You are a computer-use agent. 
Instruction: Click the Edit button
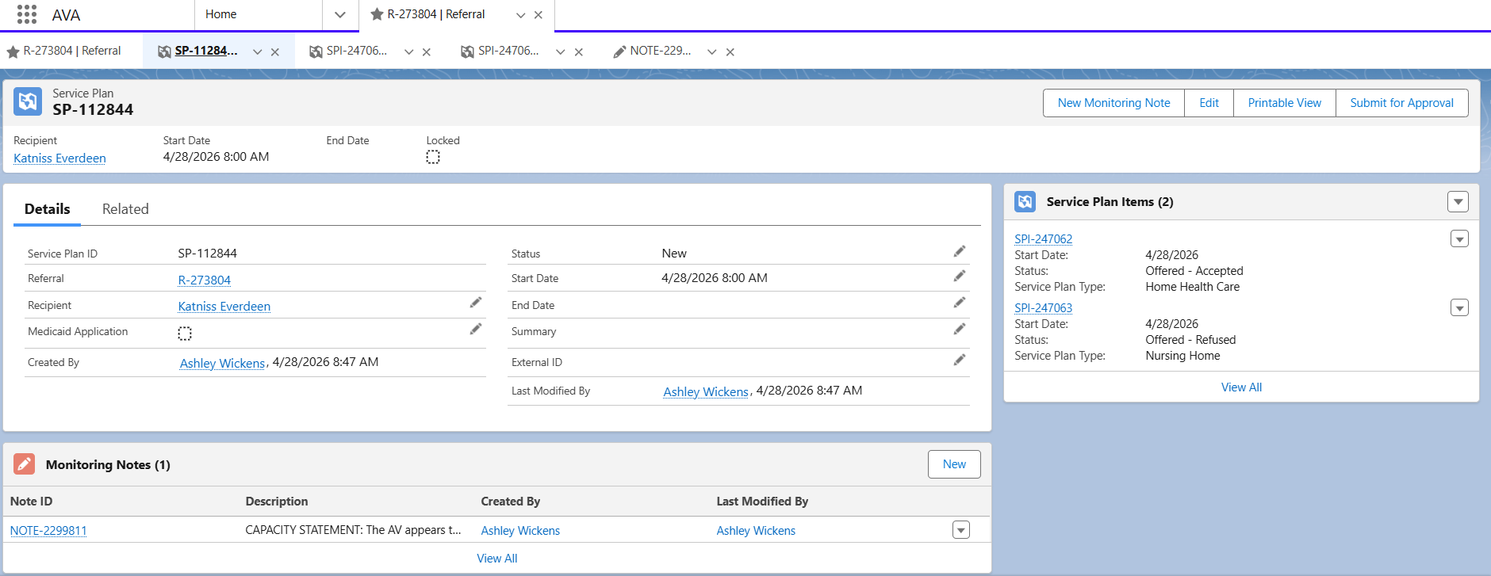tap(1209, 103)
